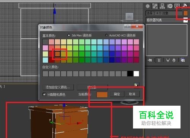The height and width of the screenshot is (138, 190).
Task: Switch to the Modify panel tab
Action: pos(155,6)
